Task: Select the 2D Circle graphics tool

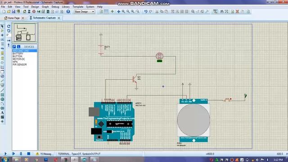Action: pos(2,99)
